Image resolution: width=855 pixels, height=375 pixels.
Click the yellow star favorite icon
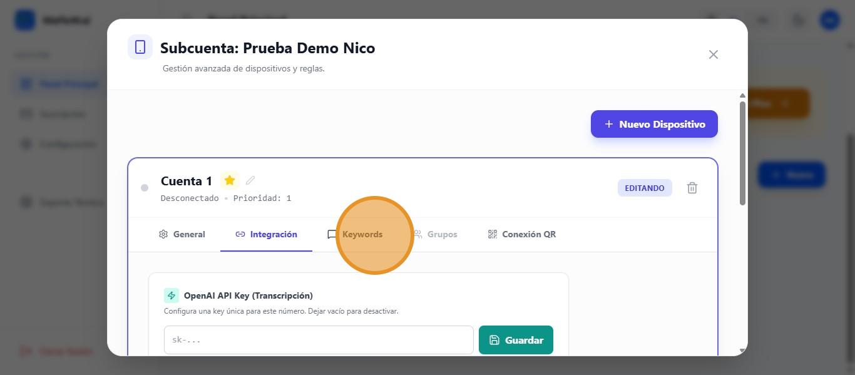[230, 181]
